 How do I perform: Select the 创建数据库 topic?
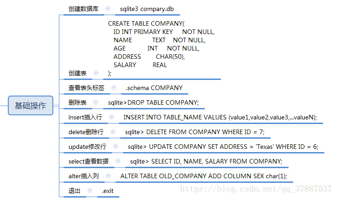point(83,9)
